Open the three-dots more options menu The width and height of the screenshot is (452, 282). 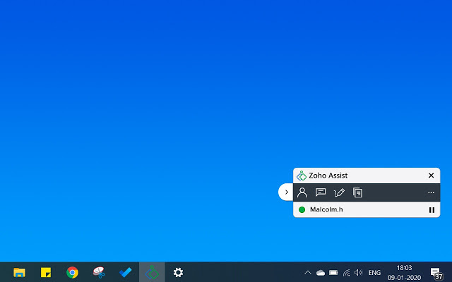(431, 192)
